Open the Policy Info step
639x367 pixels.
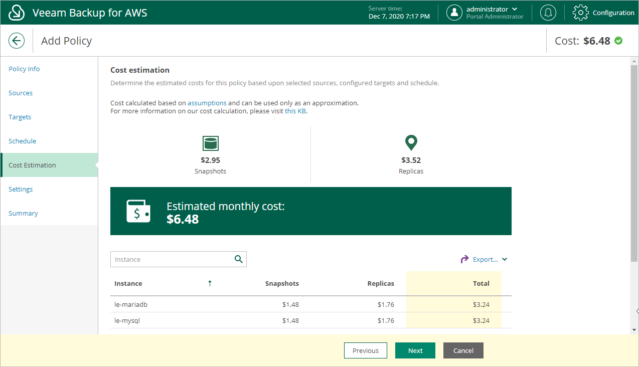(x=24, y=69)
